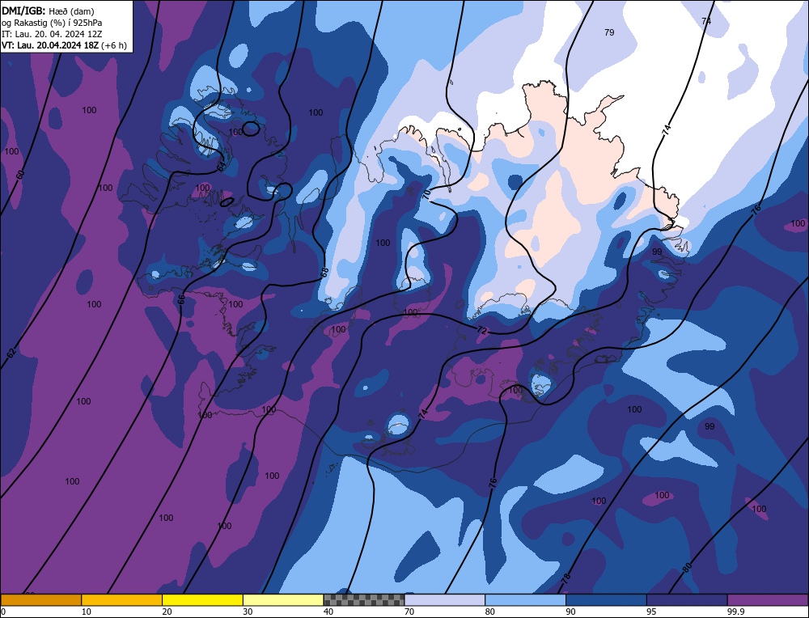
Task: Click the 'DMI/IGB: Hæð (dam)' title line
Action: point(48,11)
